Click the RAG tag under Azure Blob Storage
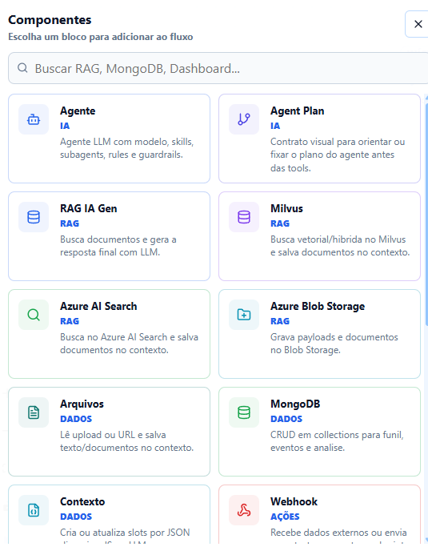428x551 pixels. click(280, 321)
